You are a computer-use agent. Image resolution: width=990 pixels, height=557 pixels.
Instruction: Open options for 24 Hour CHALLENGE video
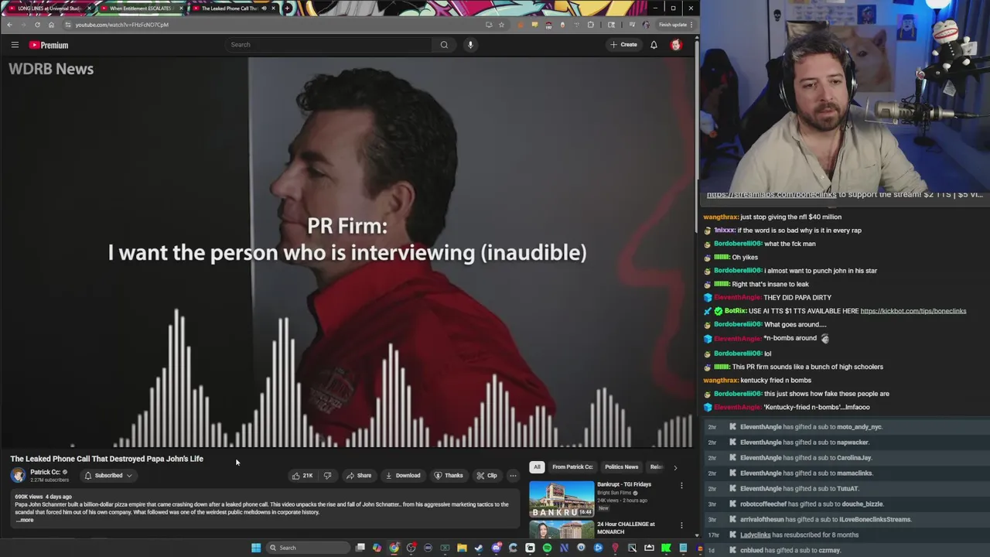[681, 525]
